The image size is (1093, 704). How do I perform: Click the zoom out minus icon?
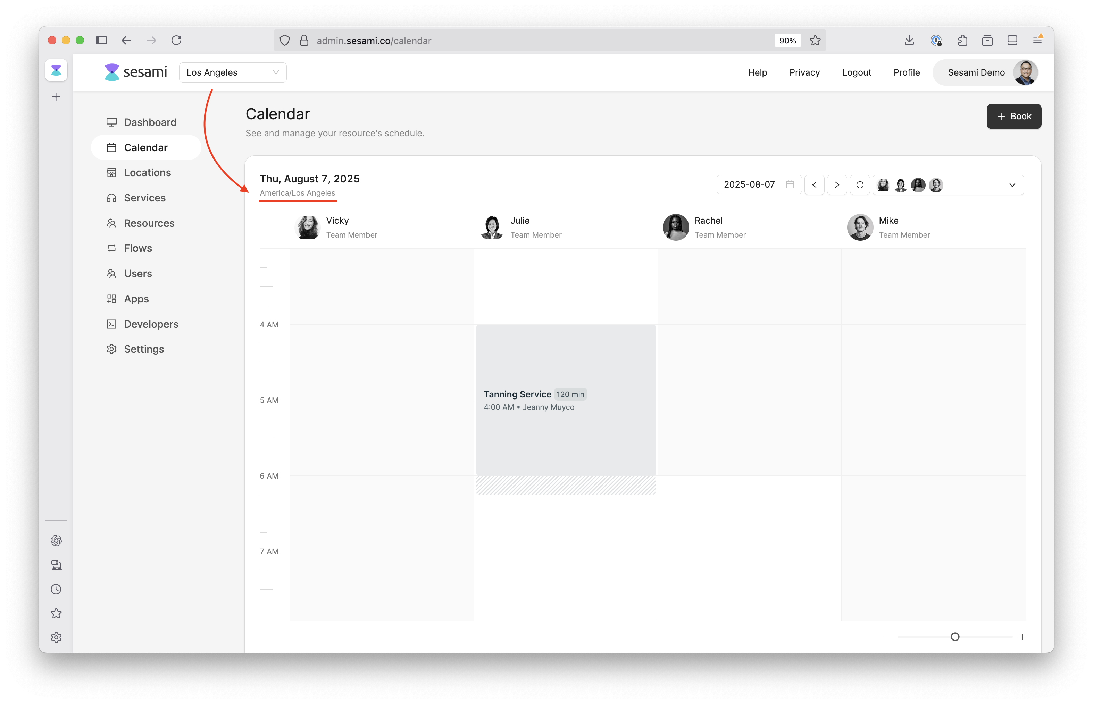(888, 637)
